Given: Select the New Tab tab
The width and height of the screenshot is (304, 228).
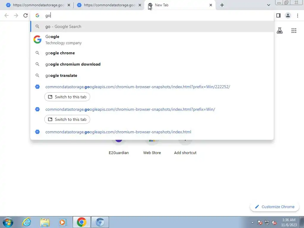Looking at the screenshot, I should pos(179,5).
